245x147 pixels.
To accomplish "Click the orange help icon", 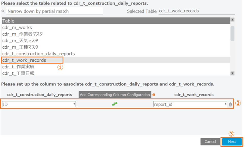I will point(154,95).
